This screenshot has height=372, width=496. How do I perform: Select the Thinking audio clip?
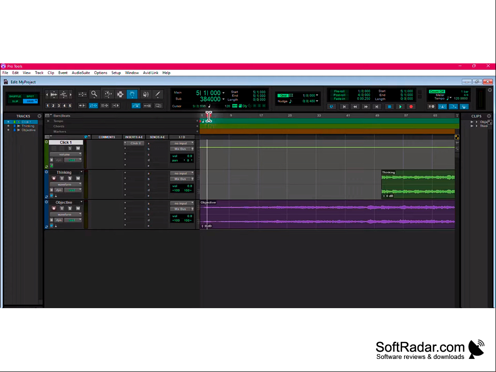point(418,184)
